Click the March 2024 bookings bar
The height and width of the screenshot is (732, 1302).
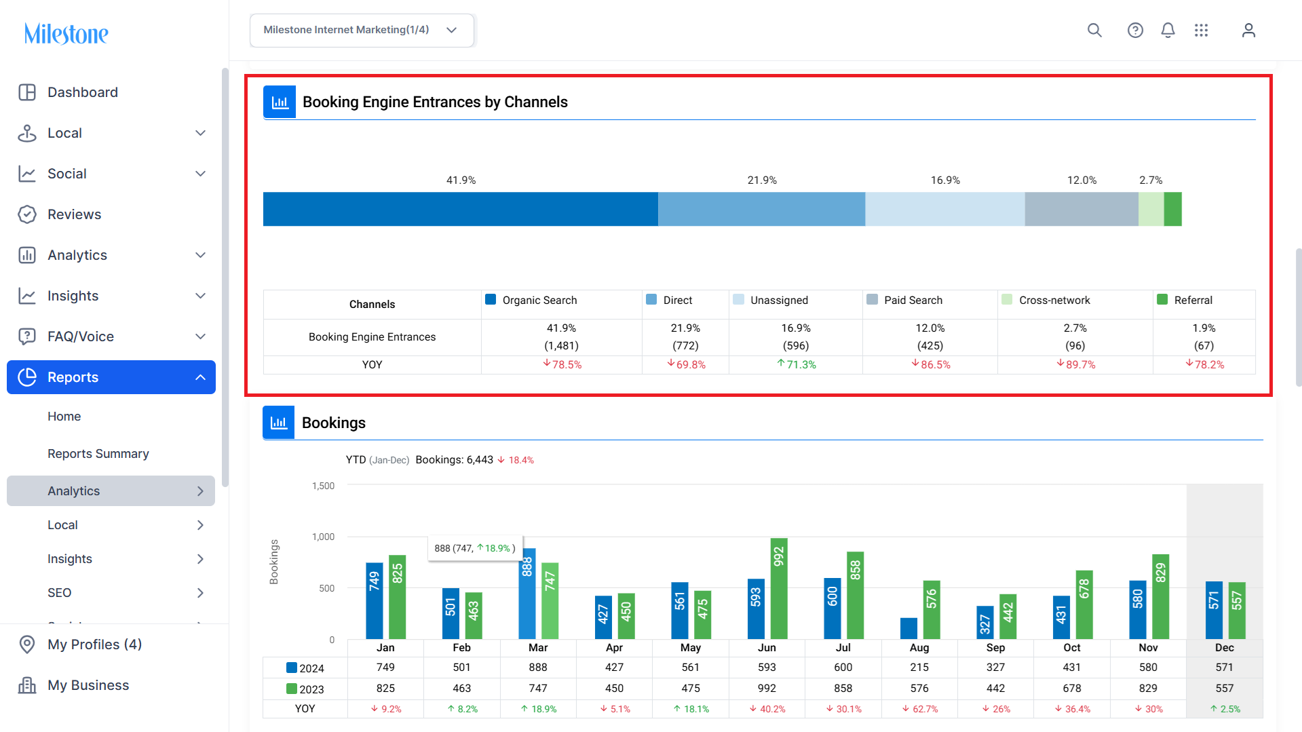coord(527,594)
